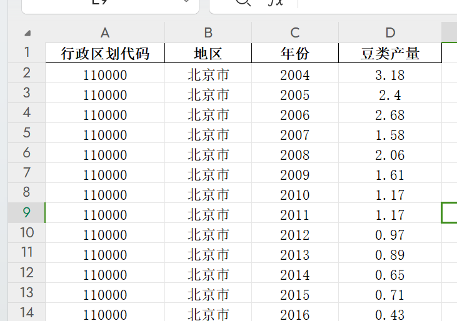Click year cell 2015
Screen dimensions: 457x321
coord(295,293)
